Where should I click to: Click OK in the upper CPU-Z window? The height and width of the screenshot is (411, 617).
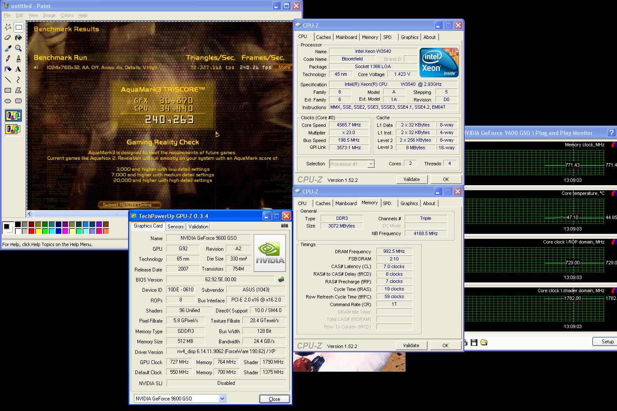(446, 179)
